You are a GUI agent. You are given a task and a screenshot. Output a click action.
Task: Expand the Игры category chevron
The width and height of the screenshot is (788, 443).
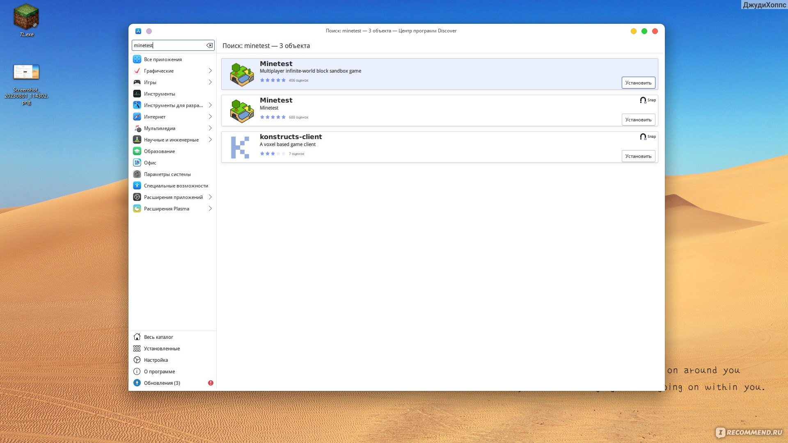[210, 82]
